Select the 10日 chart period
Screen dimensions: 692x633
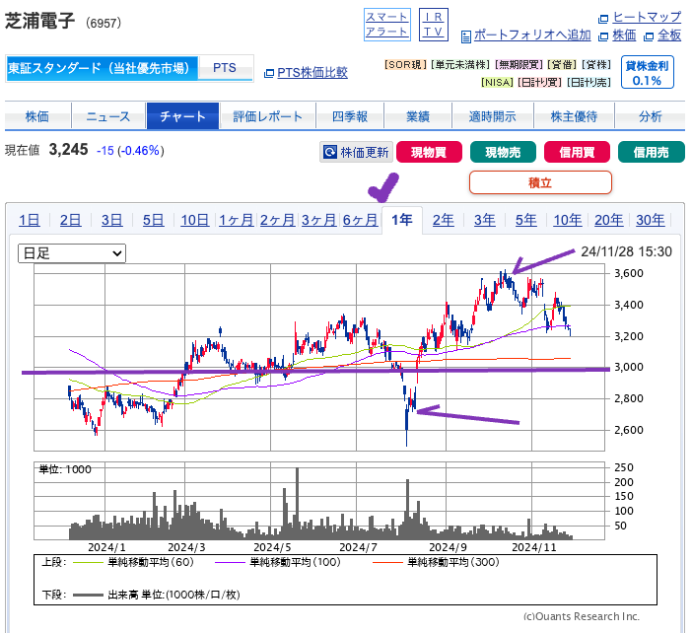[x=194, y=220]
